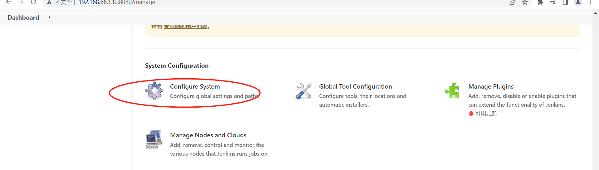Image resolution: width=599 pixels, height=170 pixels.
Task: Open Manage Nodes and Clouds link
Action: pos(208,135)
